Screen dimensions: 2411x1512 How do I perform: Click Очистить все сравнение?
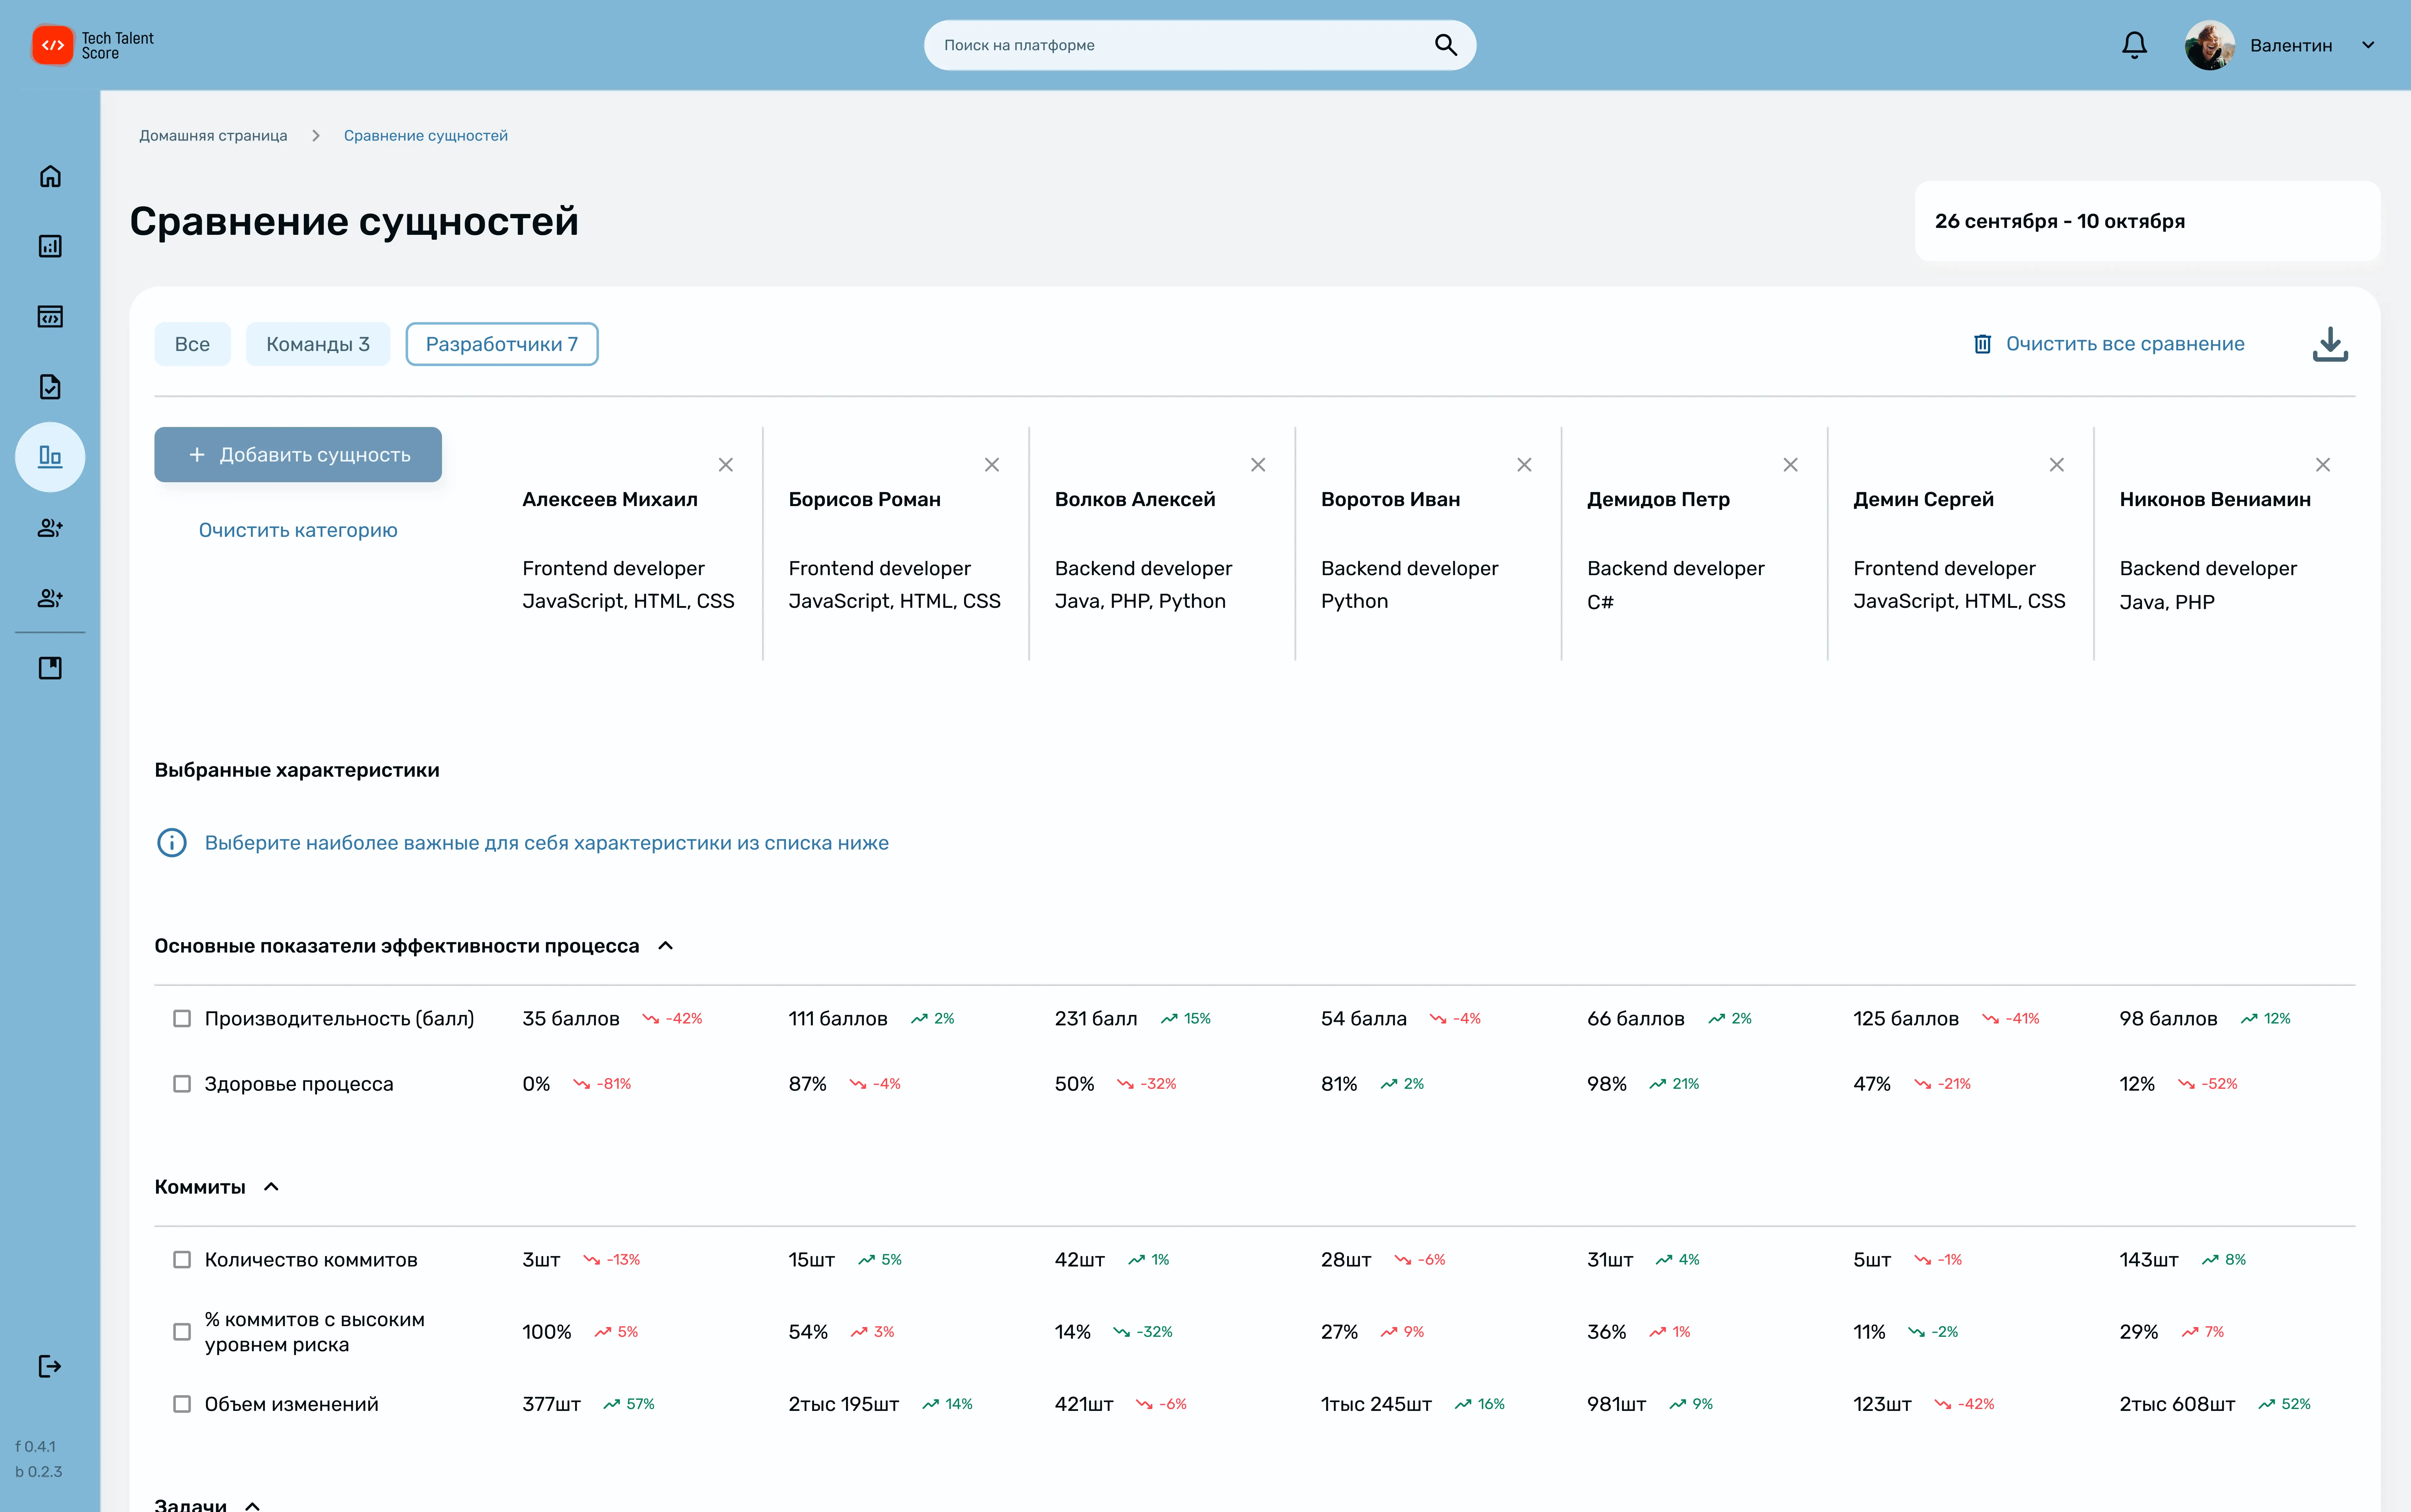(2125, 344)
